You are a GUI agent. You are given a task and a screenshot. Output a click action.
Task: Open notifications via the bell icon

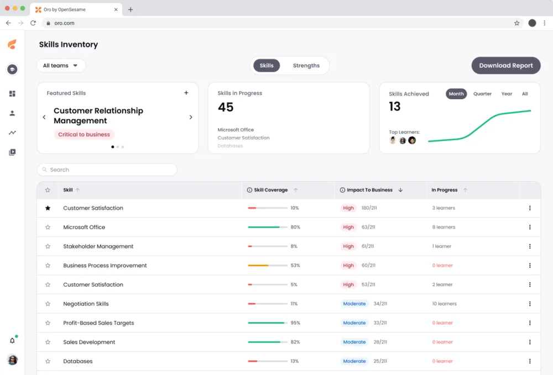click(x=12, y=341)
